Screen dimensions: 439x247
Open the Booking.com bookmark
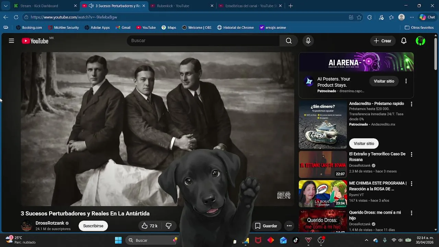click(29, 27)
